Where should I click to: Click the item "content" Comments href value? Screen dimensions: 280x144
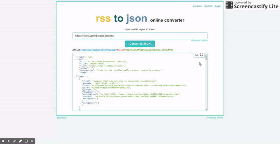click(135, 97)
